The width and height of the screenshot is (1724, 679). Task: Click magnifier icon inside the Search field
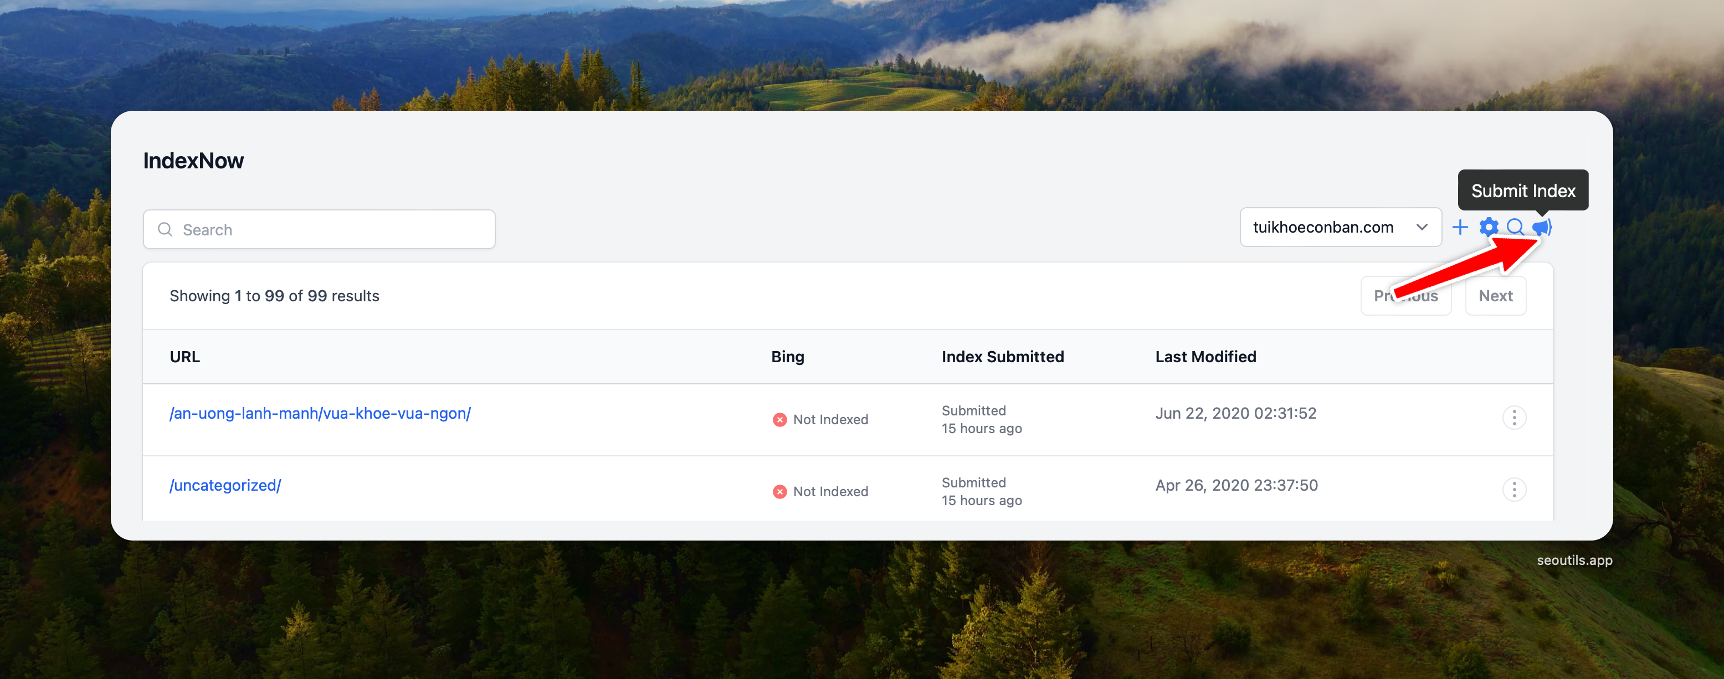[165, 229]
